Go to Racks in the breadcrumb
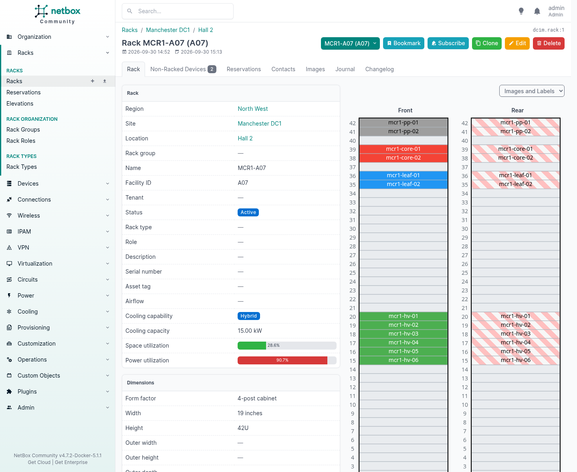Screen dimensions: 577x472 (129, 30)
